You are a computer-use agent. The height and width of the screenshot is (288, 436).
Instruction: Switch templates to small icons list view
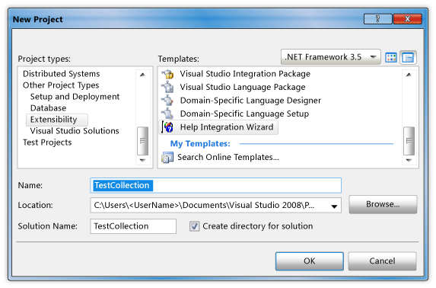click(x=408, y=58)
